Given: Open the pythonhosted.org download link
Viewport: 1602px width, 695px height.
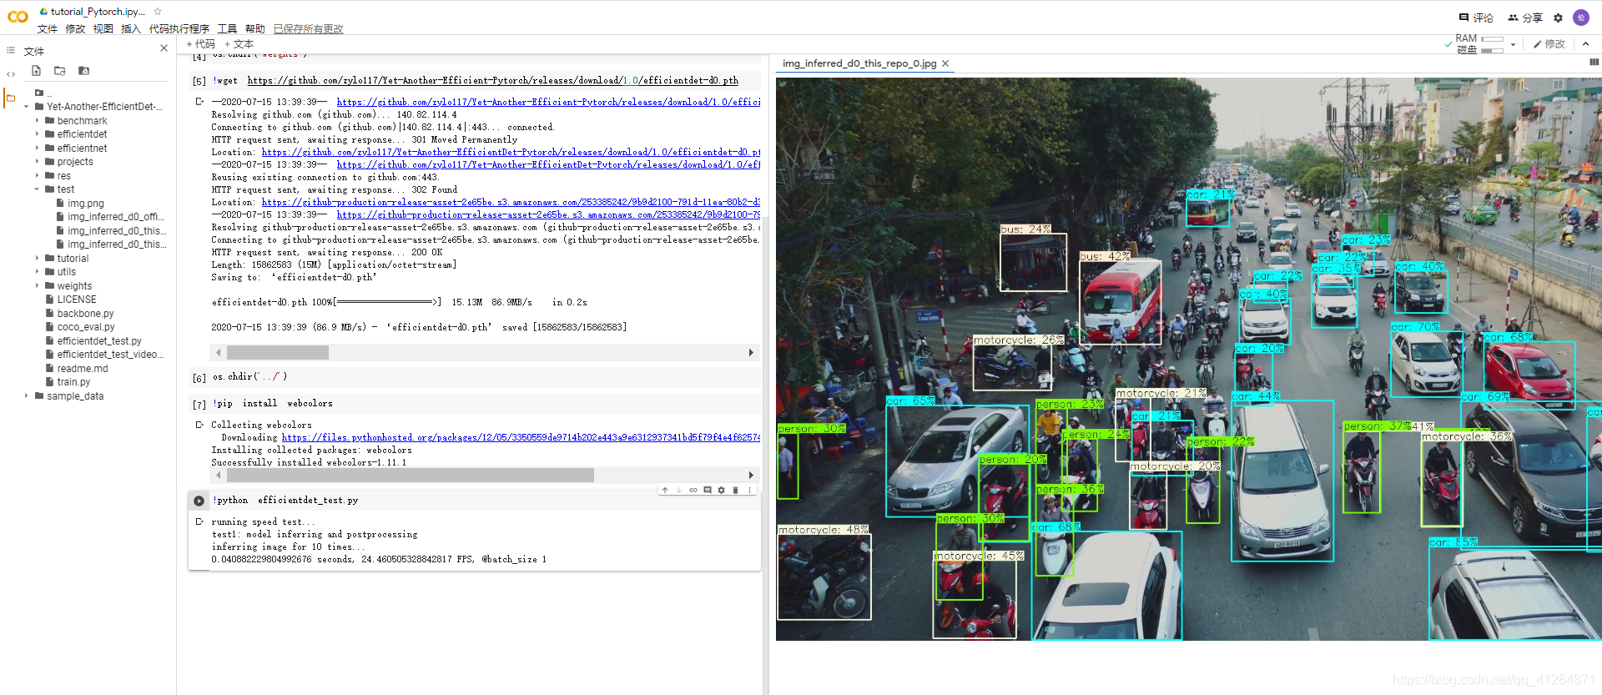Looking at the screenshot, I should 521,437.
